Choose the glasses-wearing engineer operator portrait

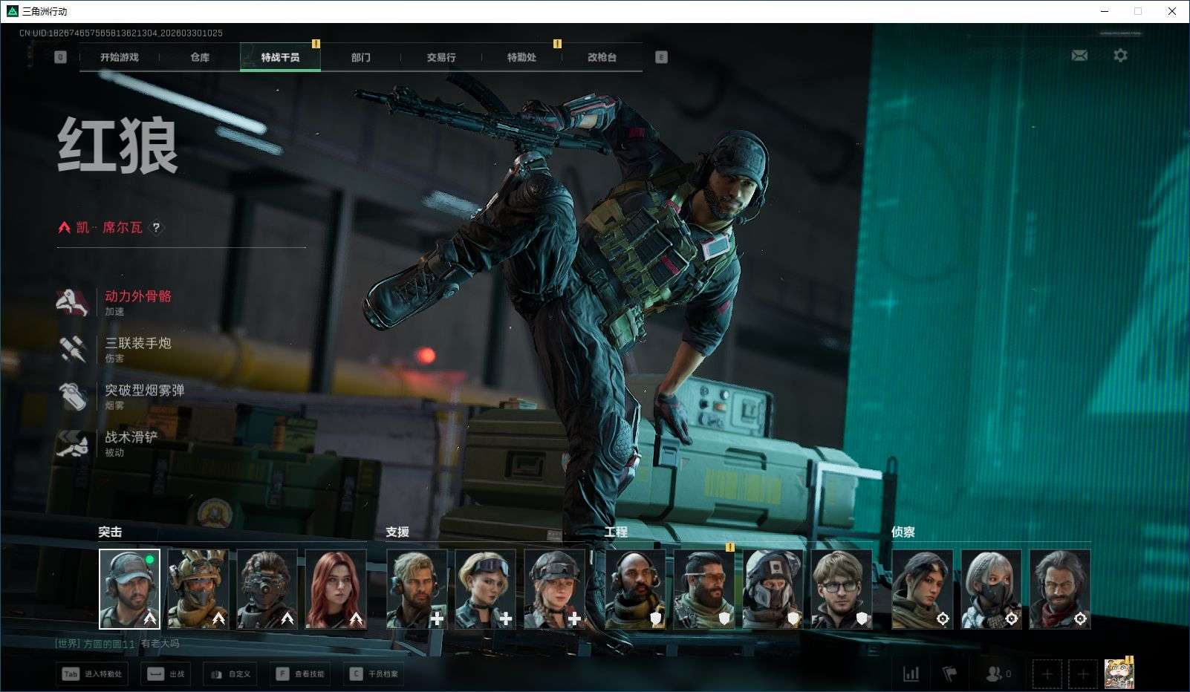pyautogui.click(x=841, y=589)
